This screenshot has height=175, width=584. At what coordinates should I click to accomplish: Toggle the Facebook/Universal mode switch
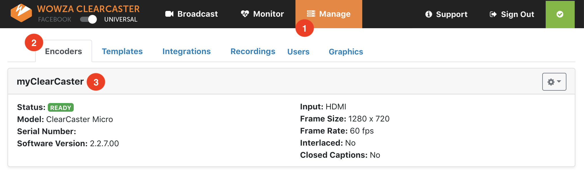click(x=88, y=19)
